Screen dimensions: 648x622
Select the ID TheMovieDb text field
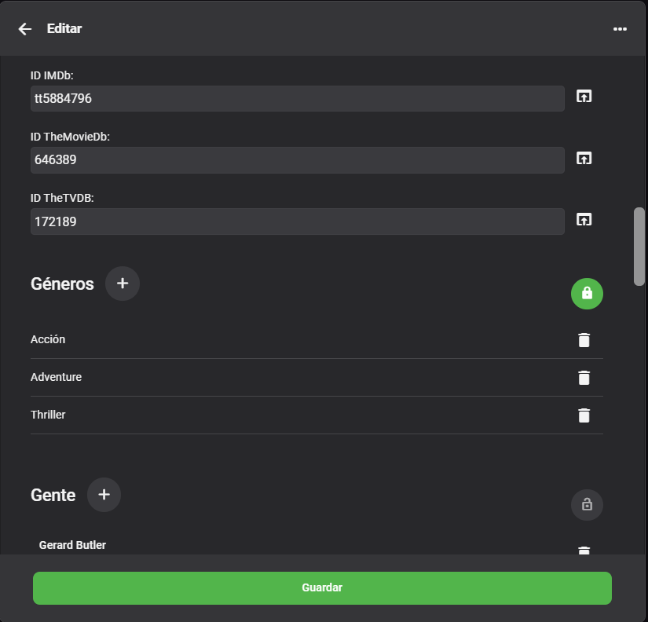pos(297,159)
